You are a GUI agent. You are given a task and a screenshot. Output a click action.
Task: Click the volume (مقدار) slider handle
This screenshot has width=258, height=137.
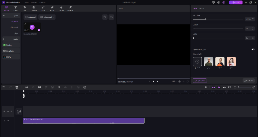point(205,19)
